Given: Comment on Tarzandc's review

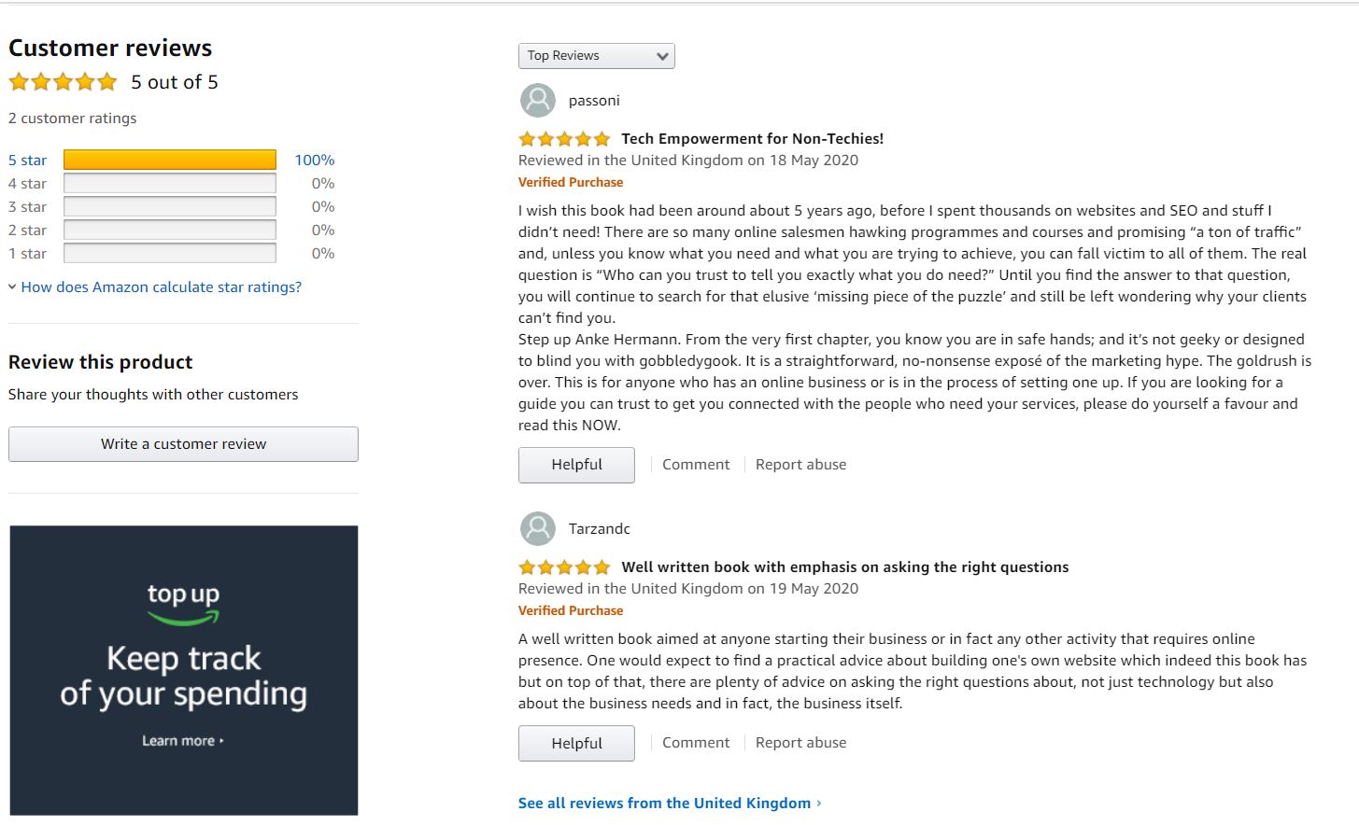Looking at the screenshot, I should (696, 743).
